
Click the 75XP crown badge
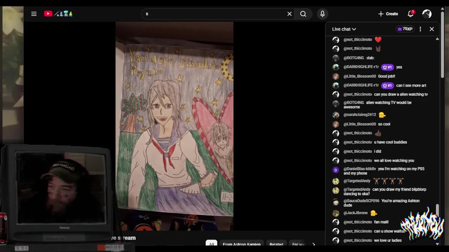coord(405,29)
